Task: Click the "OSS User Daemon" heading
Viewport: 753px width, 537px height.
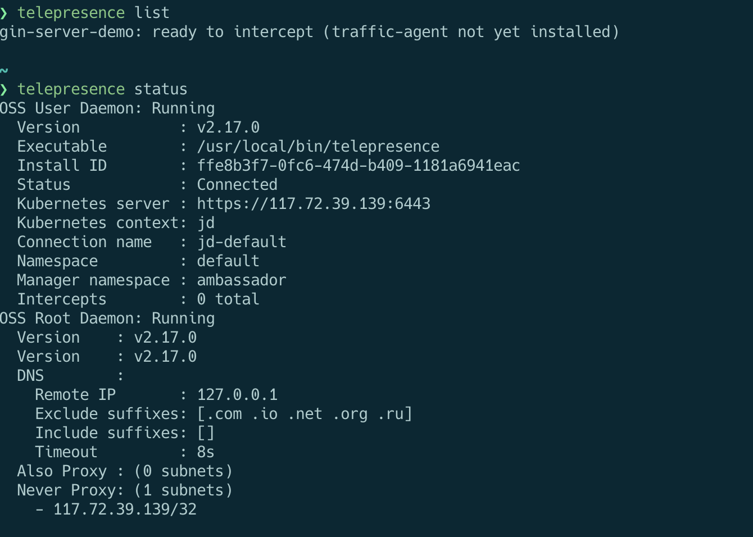Action: coord(67,108)
